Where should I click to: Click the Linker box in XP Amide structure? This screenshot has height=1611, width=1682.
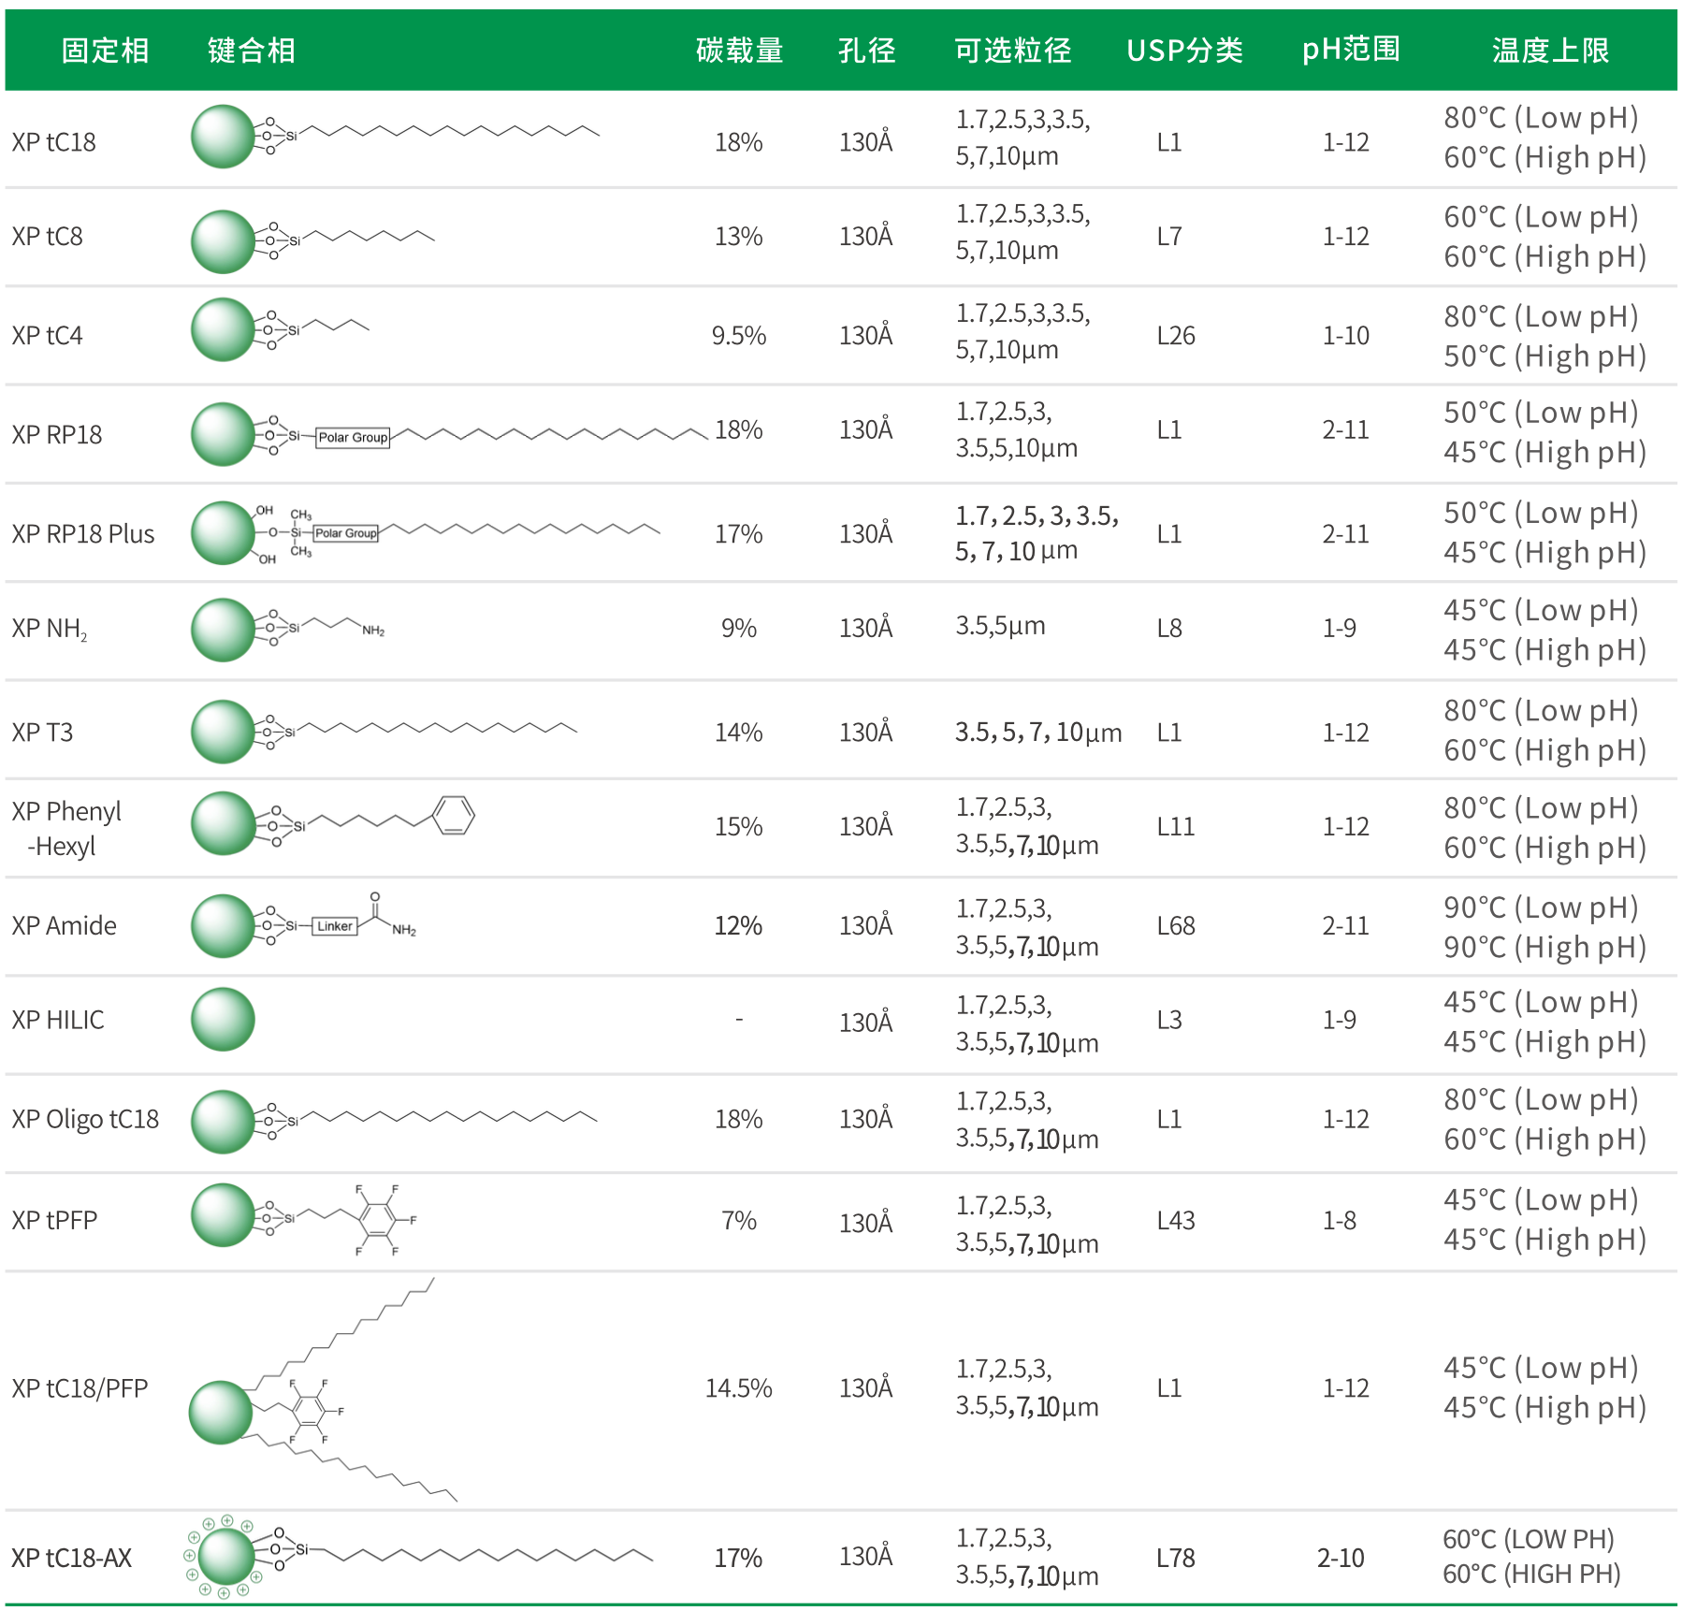click(334, 926)
